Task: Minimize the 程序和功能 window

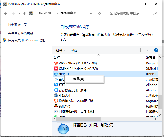Action: tap(133, 4)
